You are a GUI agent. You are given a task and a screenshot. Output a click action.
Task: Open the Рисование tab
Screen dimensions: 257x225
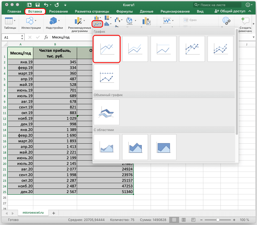click(x=59, y=11)
